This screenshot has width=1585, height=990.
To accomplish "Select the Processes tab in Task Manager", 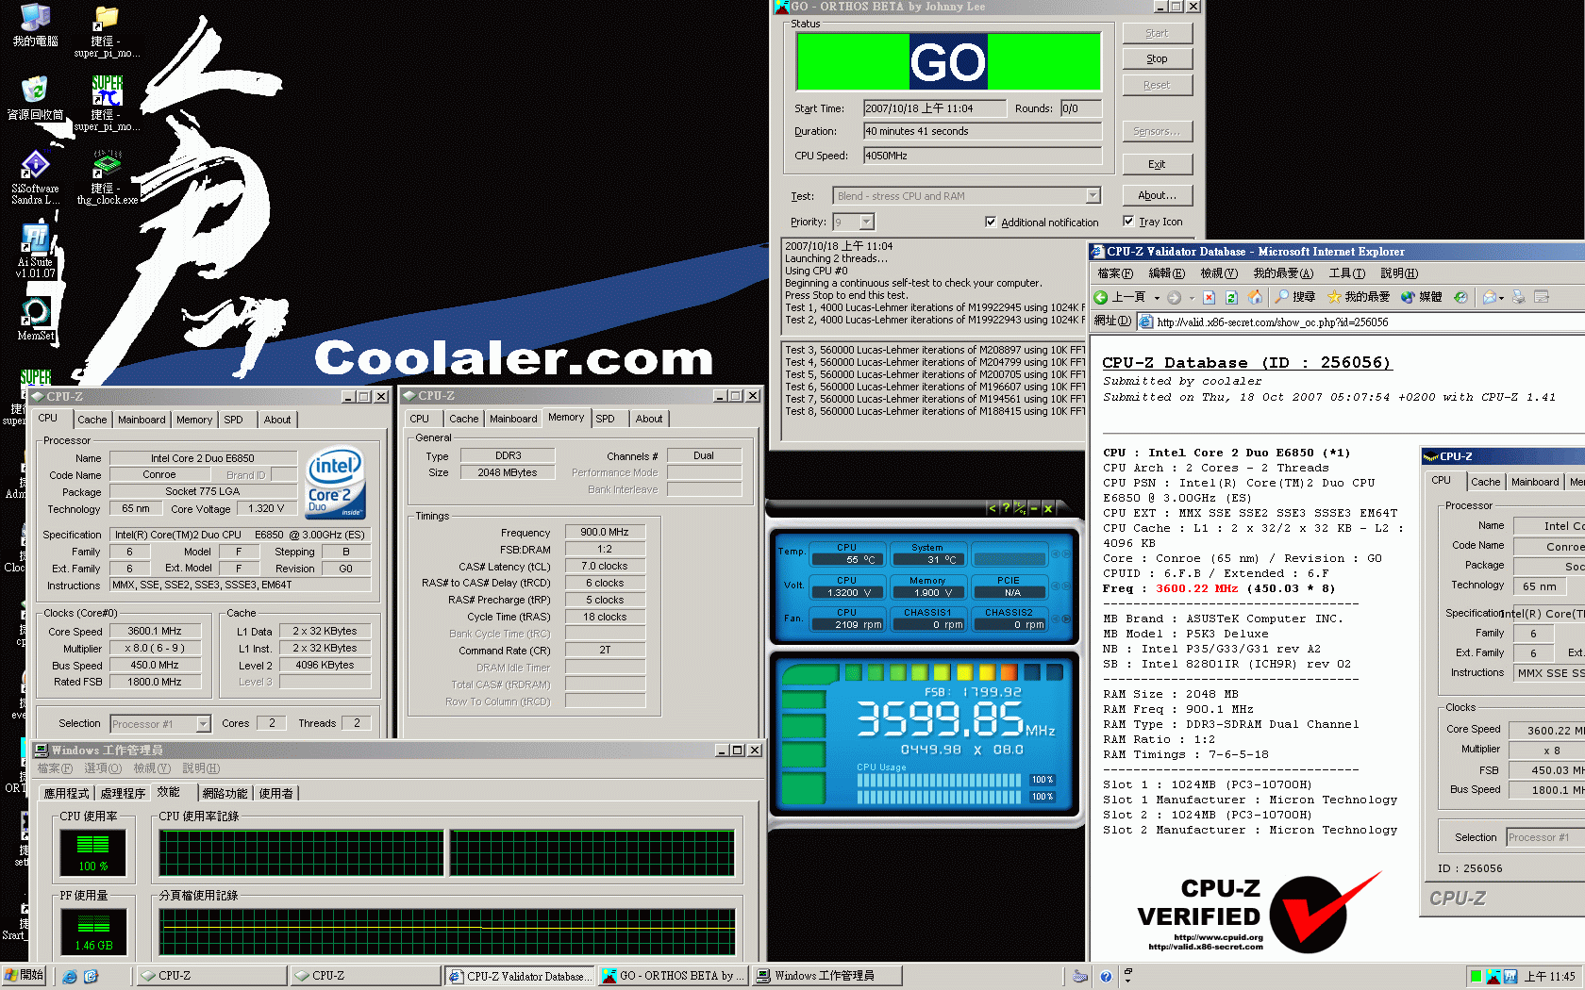I will coord(123,793).
